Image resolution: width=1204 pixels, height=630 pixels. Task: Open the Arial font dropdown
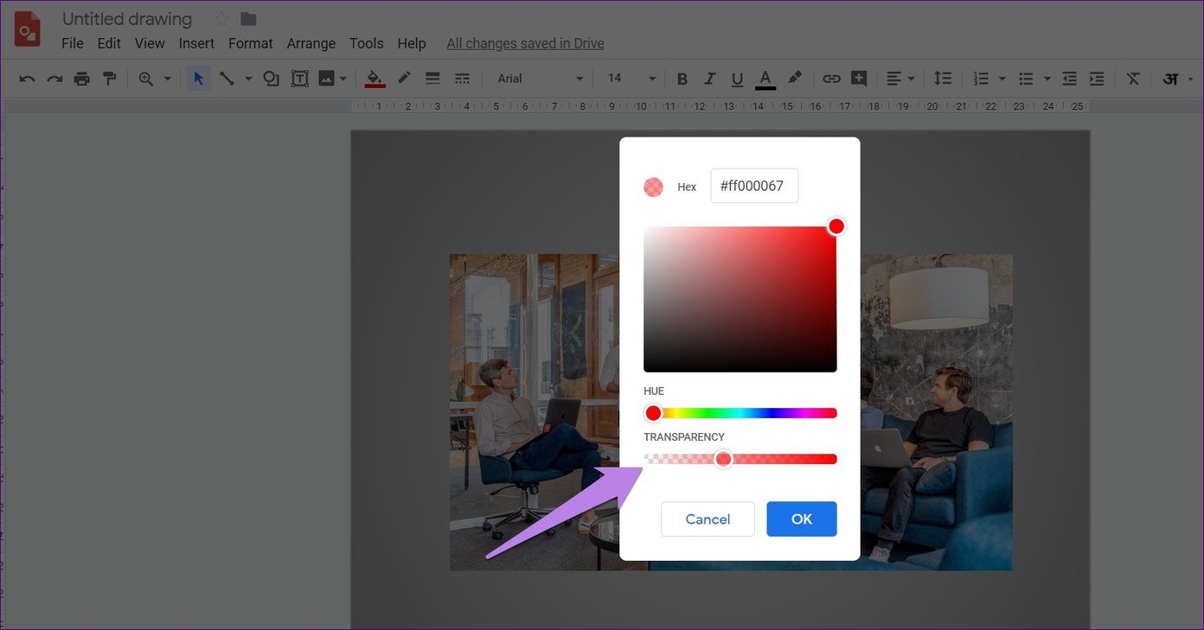point(541,79)
